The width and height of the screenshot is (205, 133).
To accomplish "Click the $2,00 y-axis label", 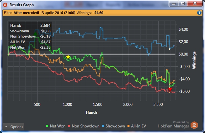I will coord(183,42).
